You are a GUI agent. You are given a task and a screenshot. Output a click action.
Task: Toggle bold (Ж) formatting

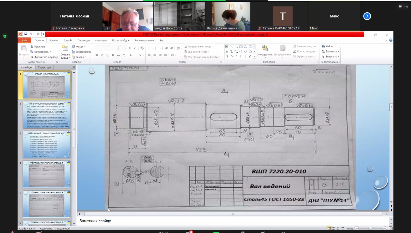pyautogui.click(x=97, y=55)
